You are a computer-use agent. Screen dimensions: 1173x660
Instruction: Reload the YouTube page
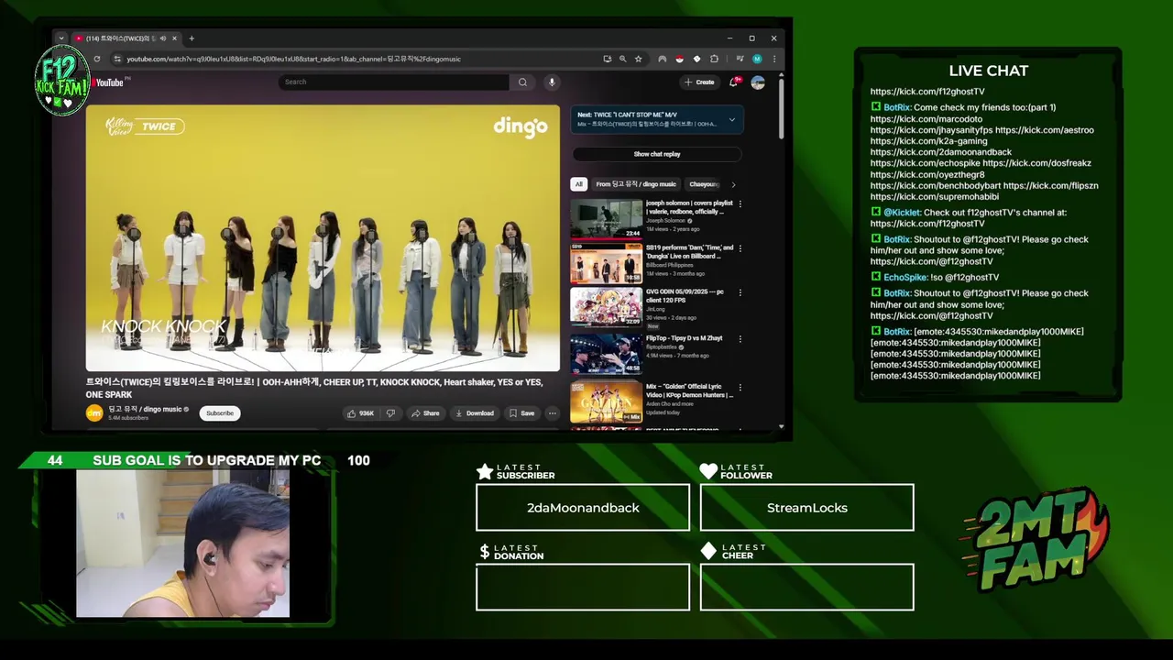[97, 59]
